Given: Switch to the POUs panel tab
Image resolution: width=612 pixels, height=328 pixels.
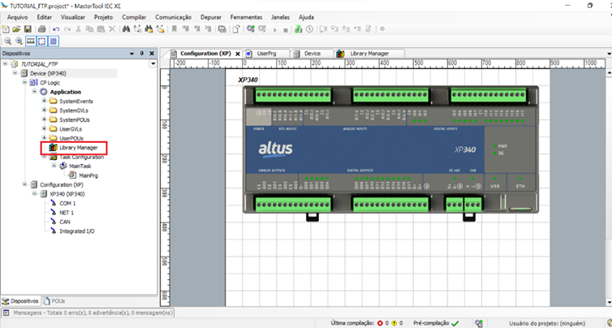Looking at the screenshot, I should point(54,301).
